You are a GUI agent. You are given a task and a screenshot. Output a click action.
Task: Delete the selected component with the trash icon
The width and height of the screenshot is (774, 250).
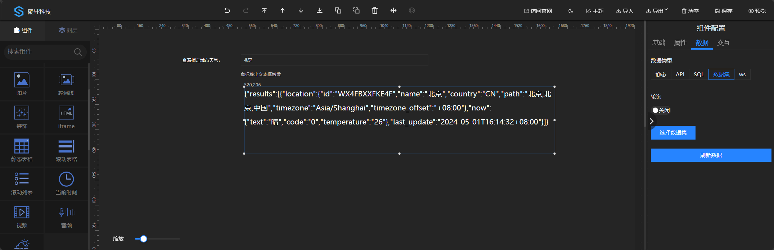click(x=375, y=10)
